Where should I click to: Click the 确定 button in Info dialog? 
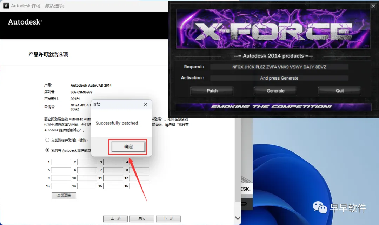pyautogui.click(x=128, y=146)
